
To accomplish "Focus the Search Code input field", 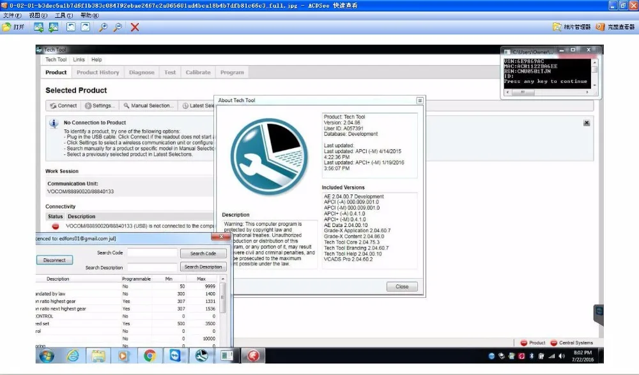I will pyautogui.click(x=152, y=253).
